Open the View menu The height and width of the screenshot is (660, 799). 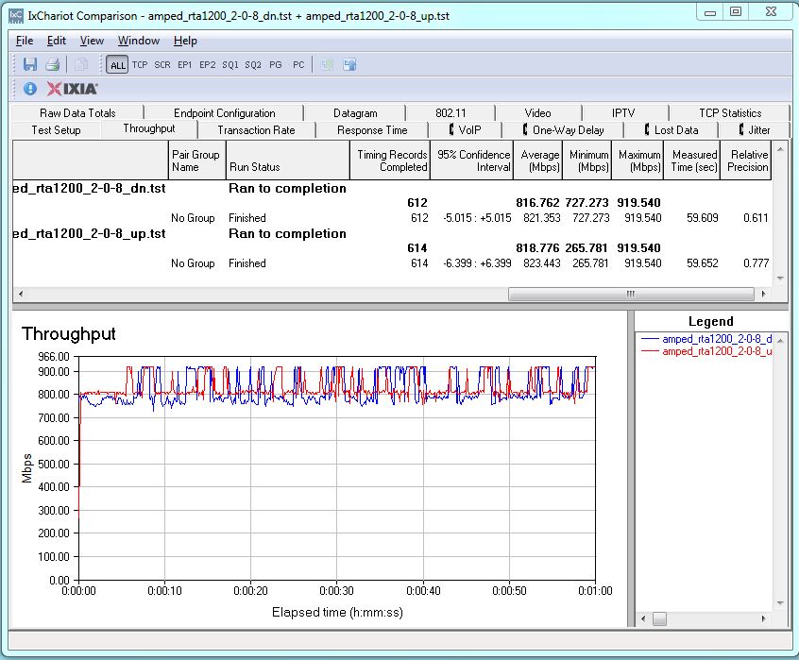(92, 41)
